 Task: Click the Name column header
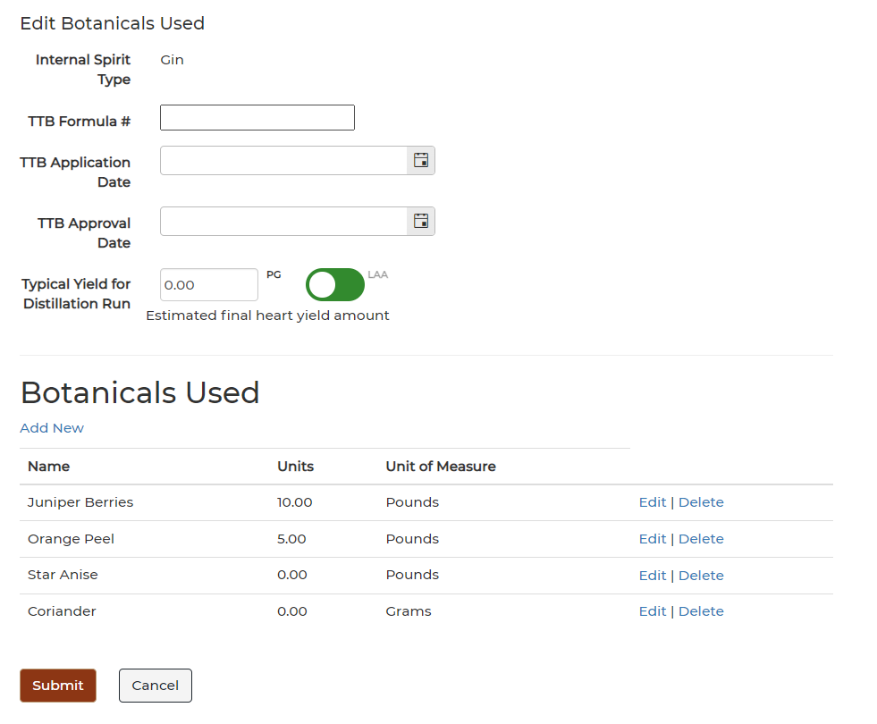click(48, 467)
